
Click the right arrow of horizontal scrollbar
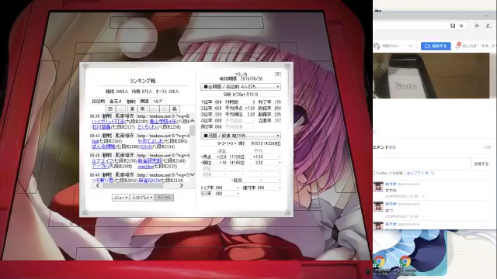pos(181,185)
